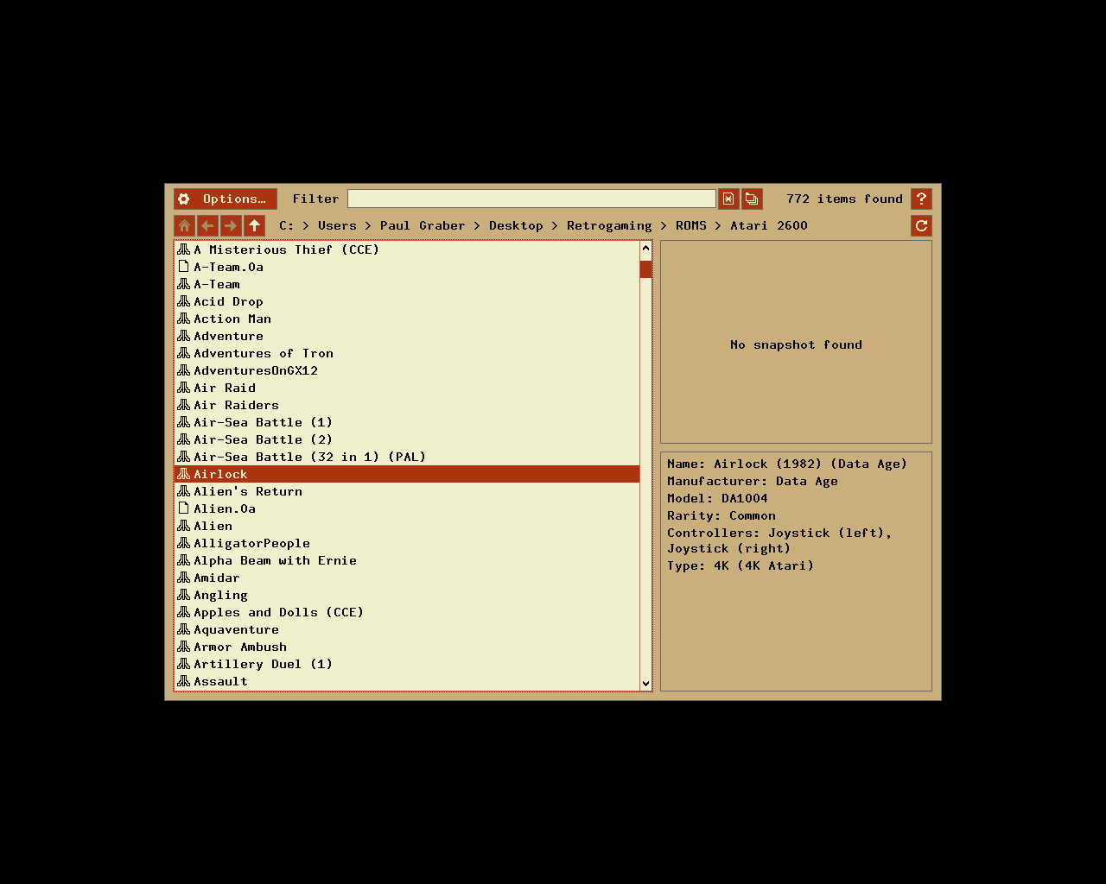Click the file icon next to A-Team.0a
Screen dimensions: 1106x884
tap(183, 267)
